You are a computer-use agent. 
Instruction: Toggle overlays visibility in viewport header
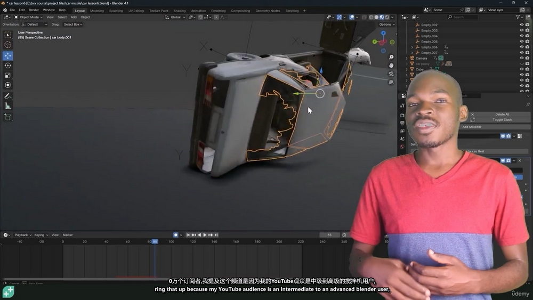coord(352,17)
